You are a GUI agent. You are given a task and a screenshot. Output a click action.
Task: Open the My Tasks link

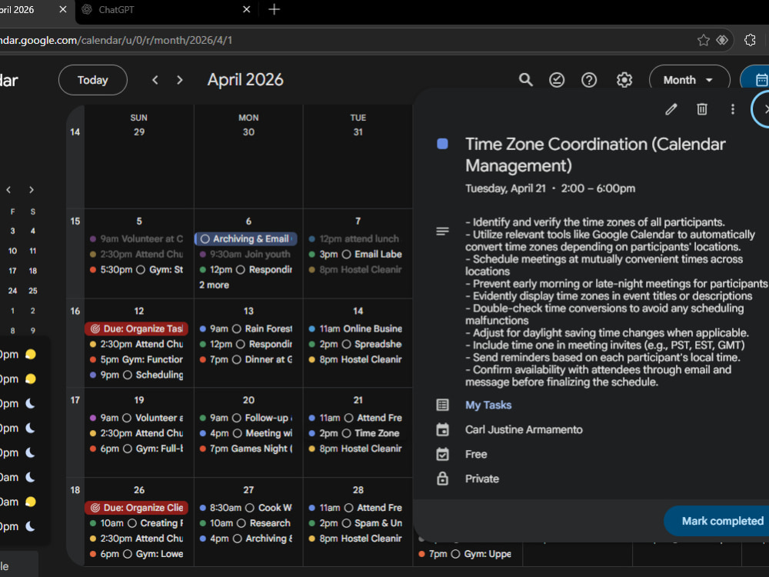click(x=488, y=405)
